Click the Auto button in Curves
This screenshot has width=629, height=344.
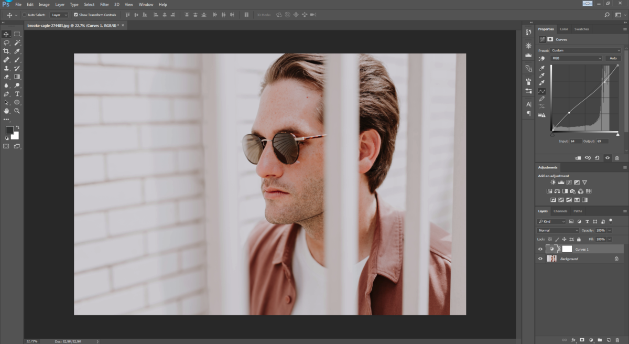tap(613, 58)
